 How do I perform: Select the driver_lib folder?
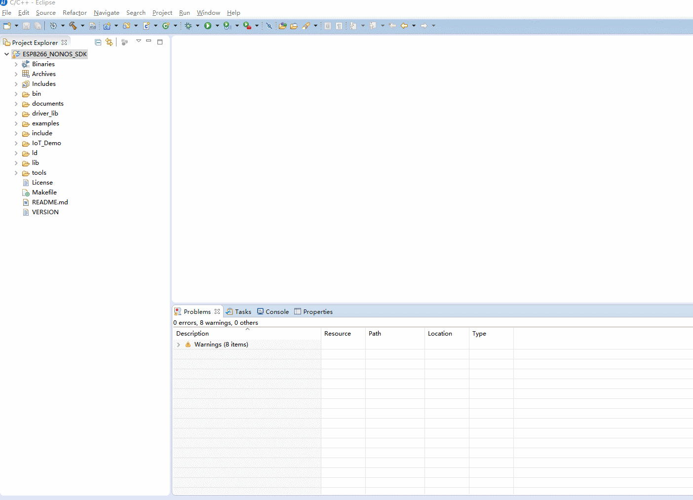(x=45, y=114)
